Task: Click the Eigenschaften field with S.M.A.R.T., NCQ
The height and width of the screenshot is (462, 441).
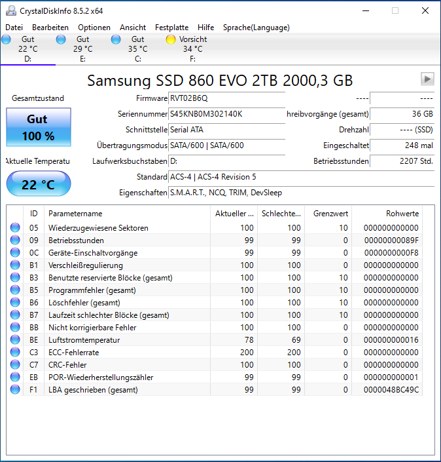Action: pos(301,193)
